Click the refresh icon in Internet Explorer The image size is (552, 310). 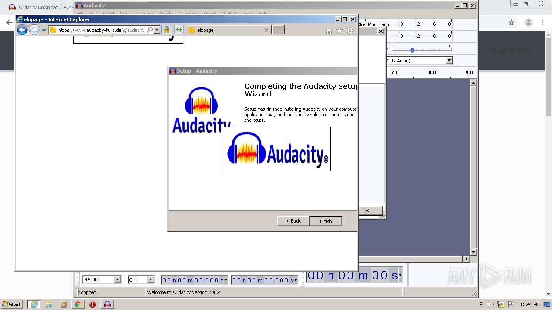(x=179, y=30)
